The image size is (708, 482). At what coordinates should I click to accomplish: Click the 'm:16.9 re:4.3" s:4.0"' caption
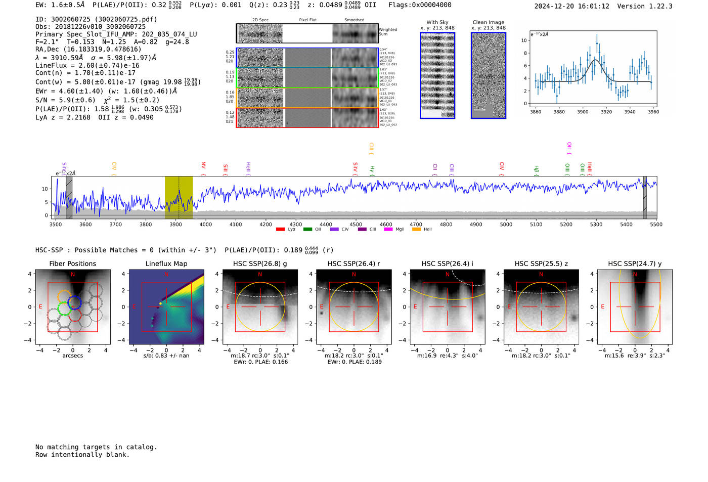tap(448, 356)
